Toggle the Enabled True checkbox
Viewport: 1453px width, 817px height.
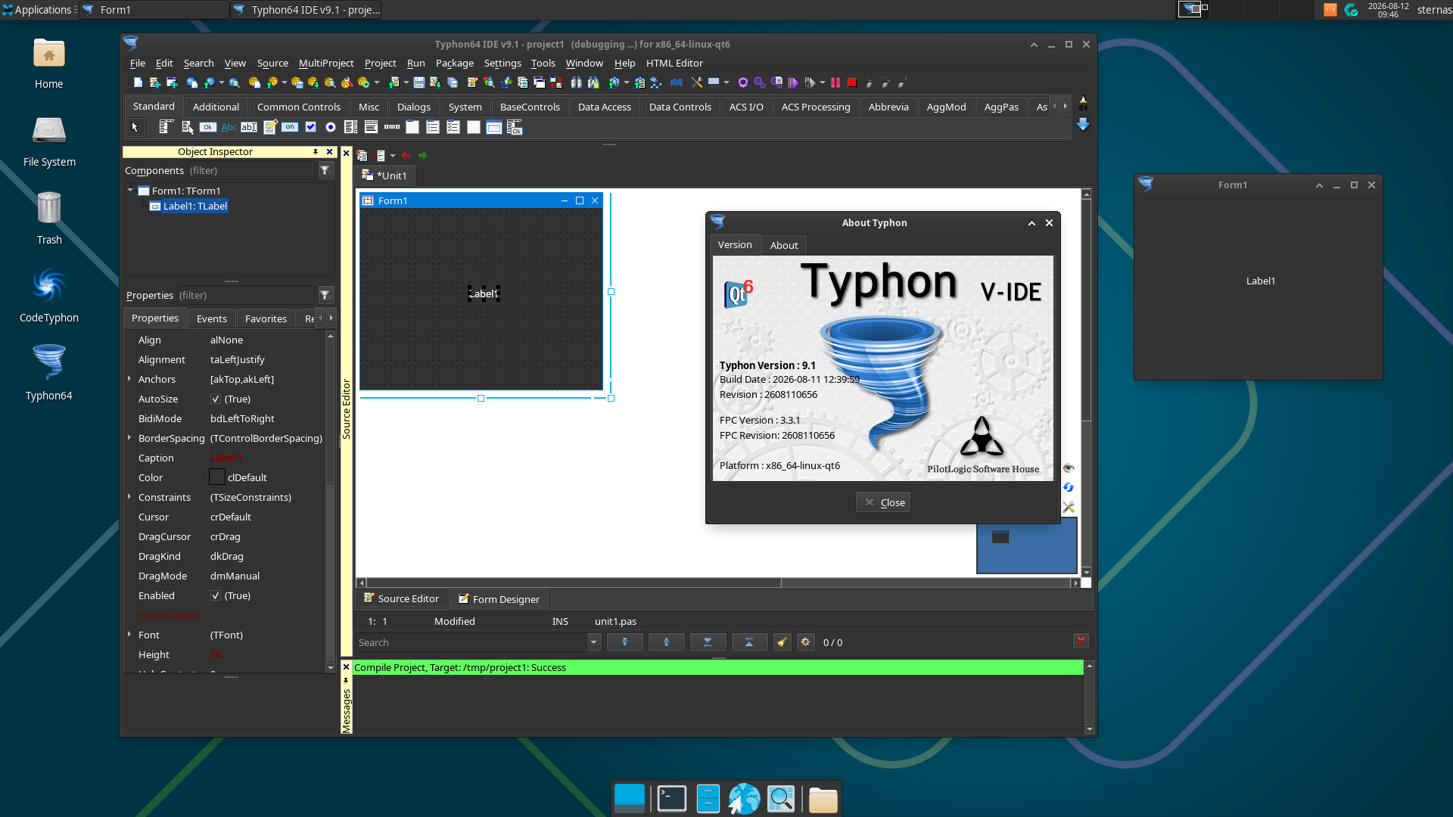[x=216, y=595]
